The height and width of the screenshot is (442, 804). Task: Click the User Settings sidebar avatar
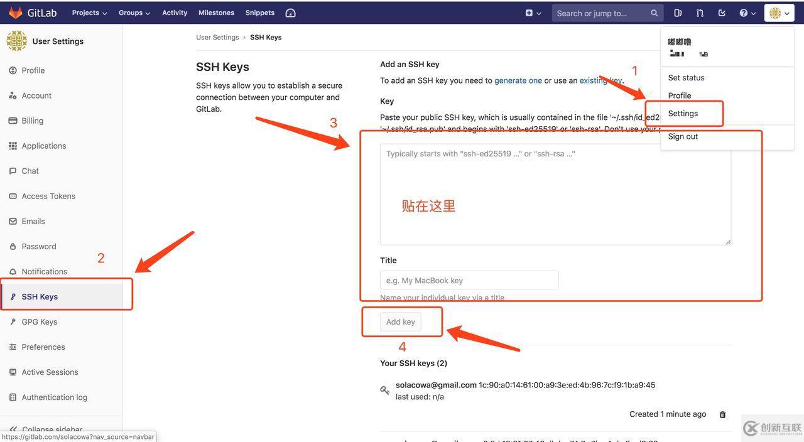click(x=16, y=41)
